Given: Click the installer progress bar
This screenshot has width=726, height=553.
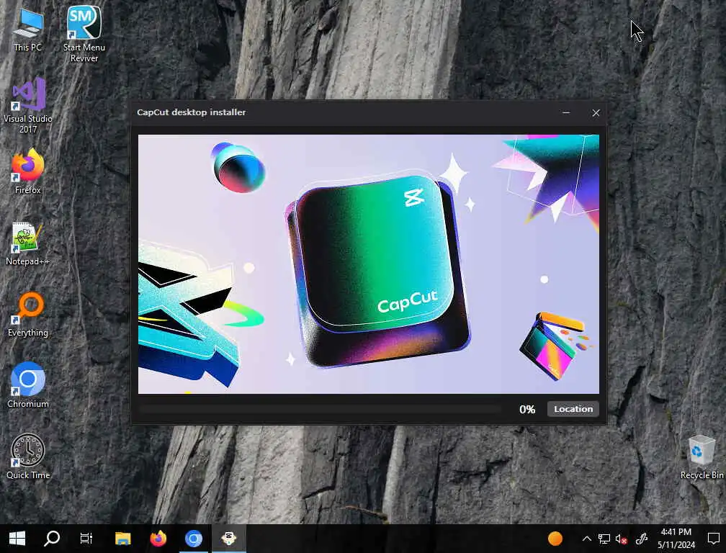Looking at the screenshot, I should tap(320, 409).
